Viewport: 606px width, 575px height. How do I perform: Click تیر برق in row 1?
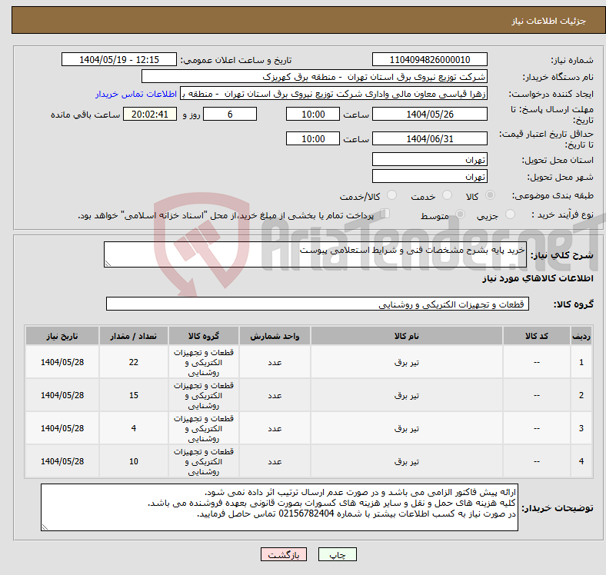[x=407, y=362]
